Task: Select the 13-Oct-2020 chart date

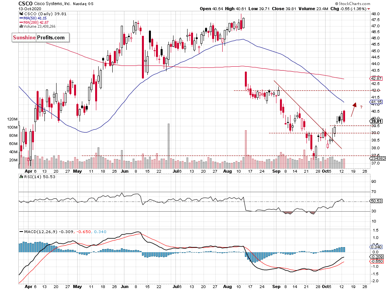Action: pos(30,9)
